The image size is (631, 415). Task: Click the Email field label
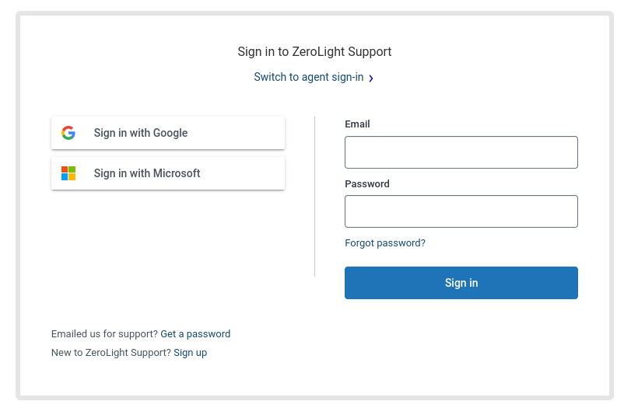tap(357, 124)
